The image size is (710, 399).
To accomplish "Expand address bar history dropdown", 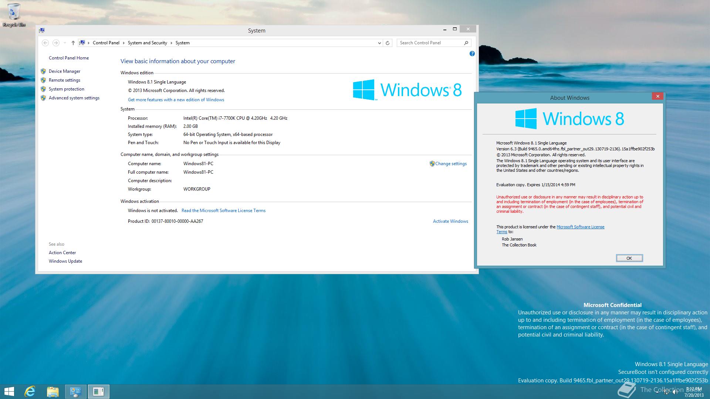I will click(379, 43).
